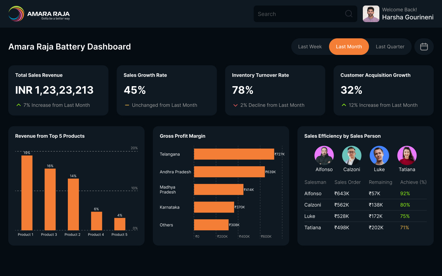This screenshot has width=442, height=276.
Task: Click the green up arrow under Total Sales Revenue
Action: click(19, 105)
